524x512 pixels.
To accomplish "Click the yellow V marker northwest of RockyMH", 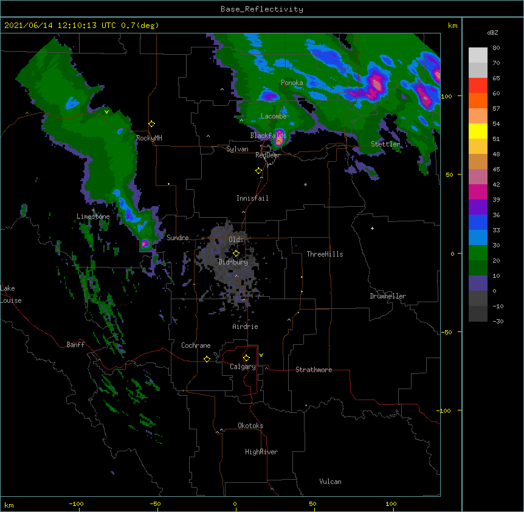I will 106,112.
